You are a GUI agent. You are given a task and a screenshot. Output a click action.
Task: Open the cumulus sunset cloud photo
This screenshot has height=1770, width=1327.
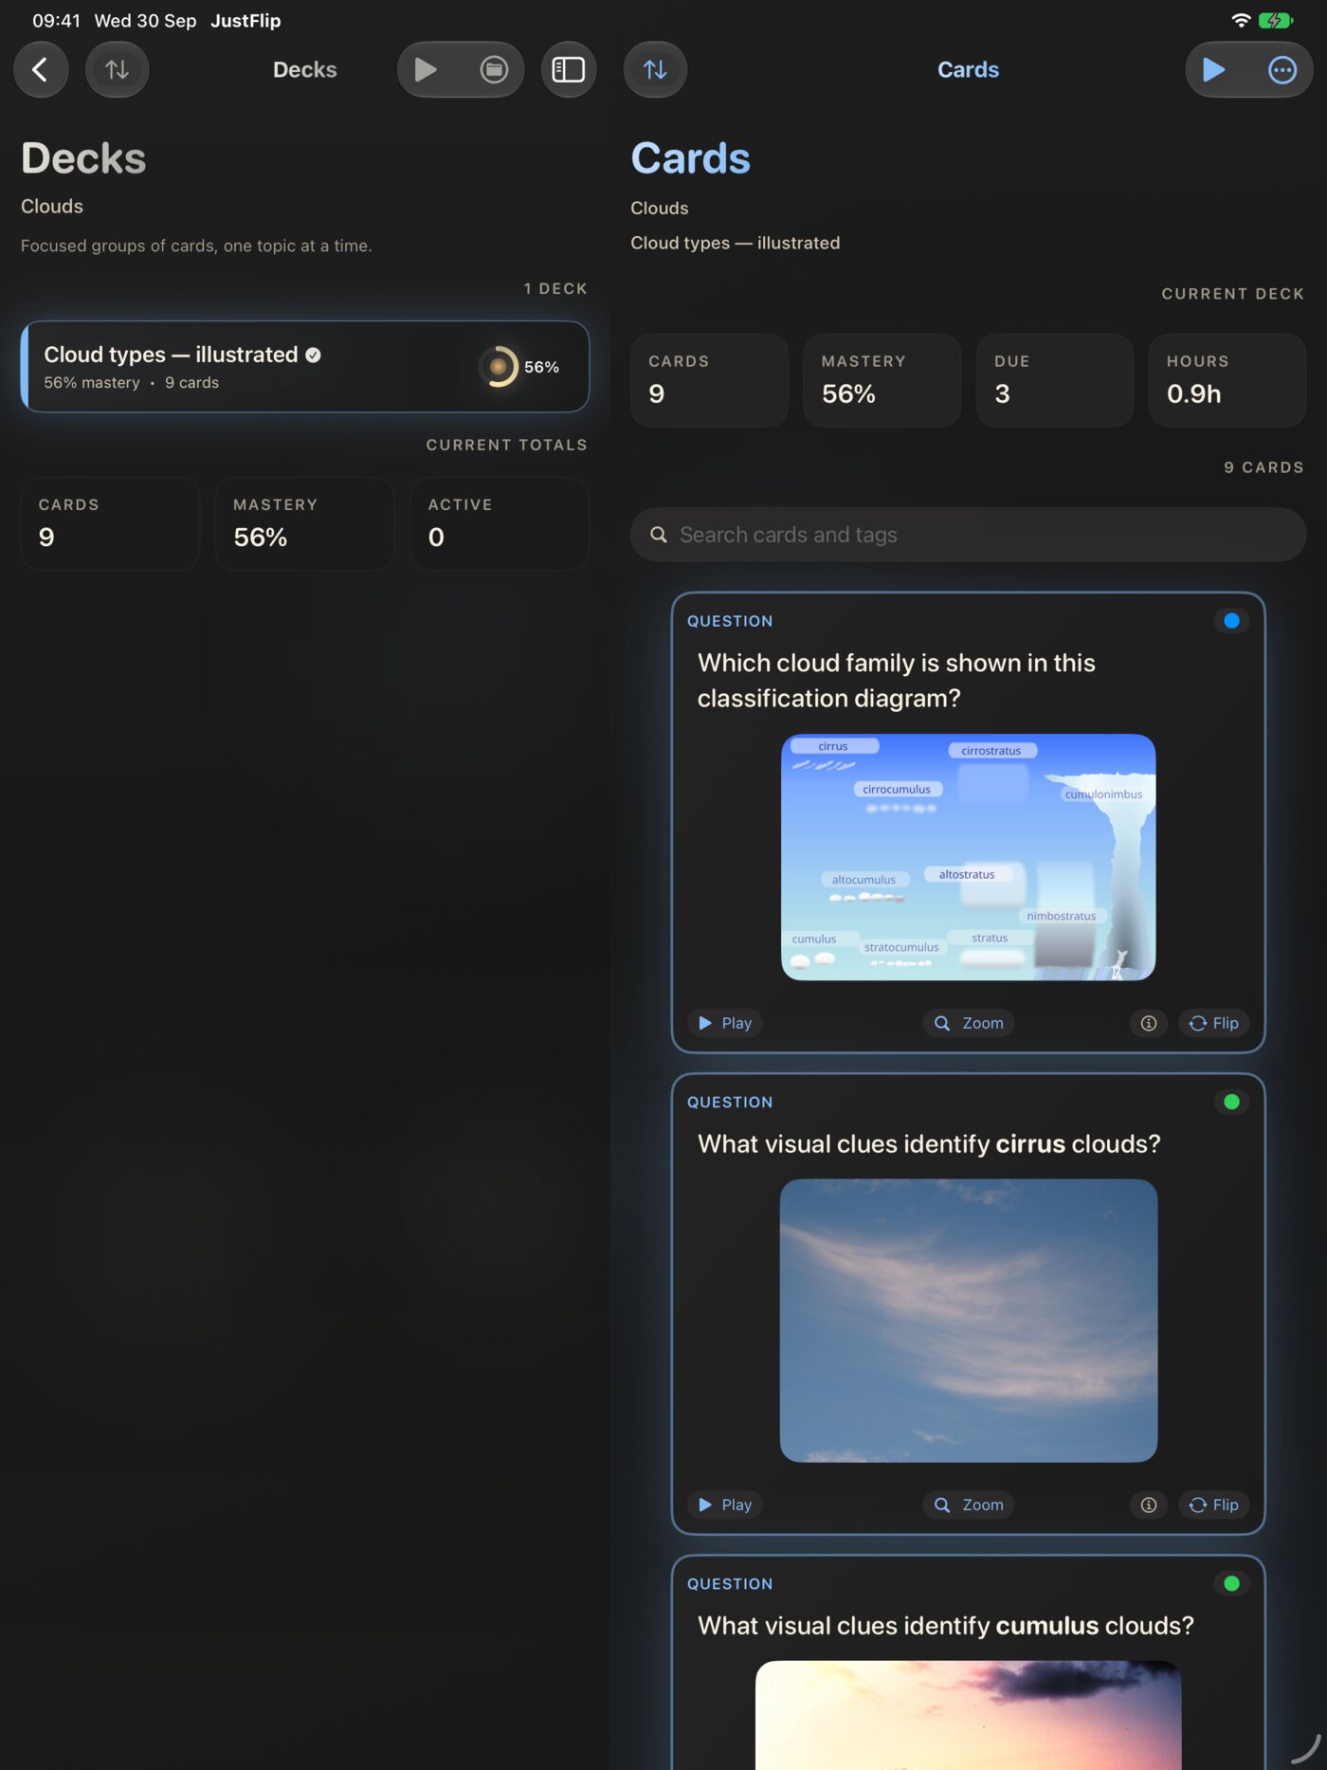(x=968, y=1715)
